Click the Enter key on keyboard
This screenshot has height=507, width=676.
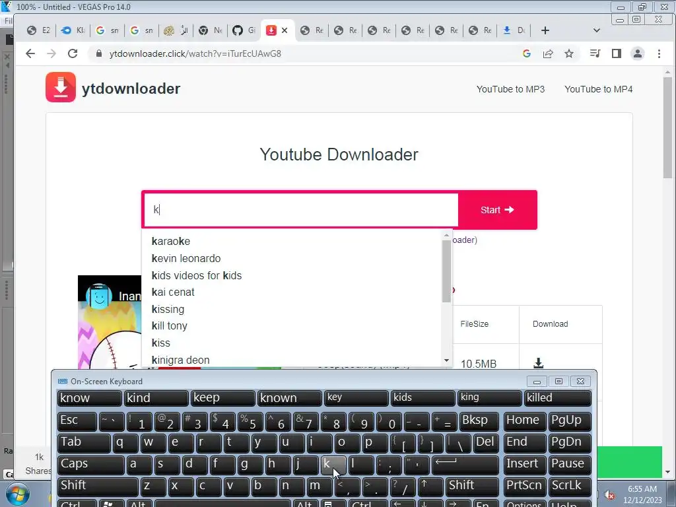click(465, 465)
